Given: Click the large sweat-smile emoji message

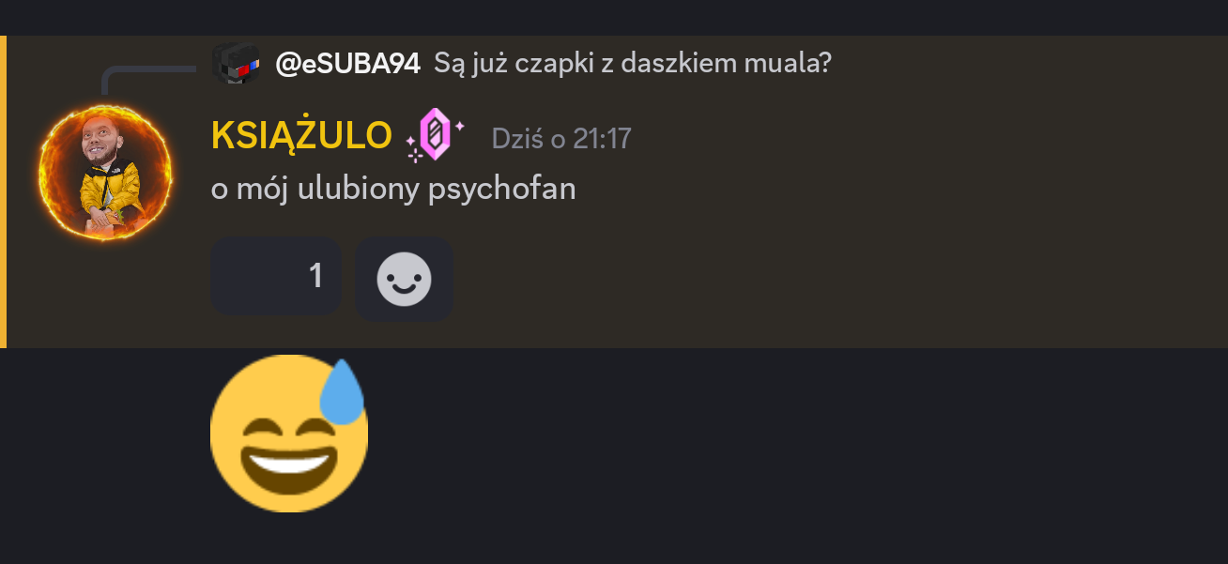Looking at the screenshot, I should pos(289,434).
